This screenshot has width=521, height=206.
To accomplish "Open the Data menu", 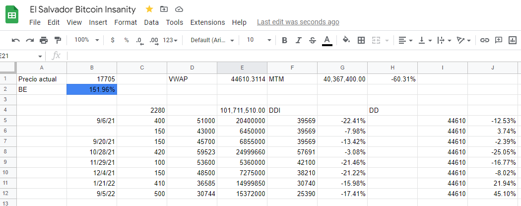I will pyautogui.click(x=151, y=22).
